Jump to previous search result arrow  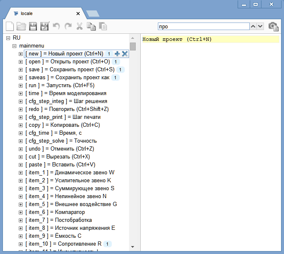pos(253,26)
